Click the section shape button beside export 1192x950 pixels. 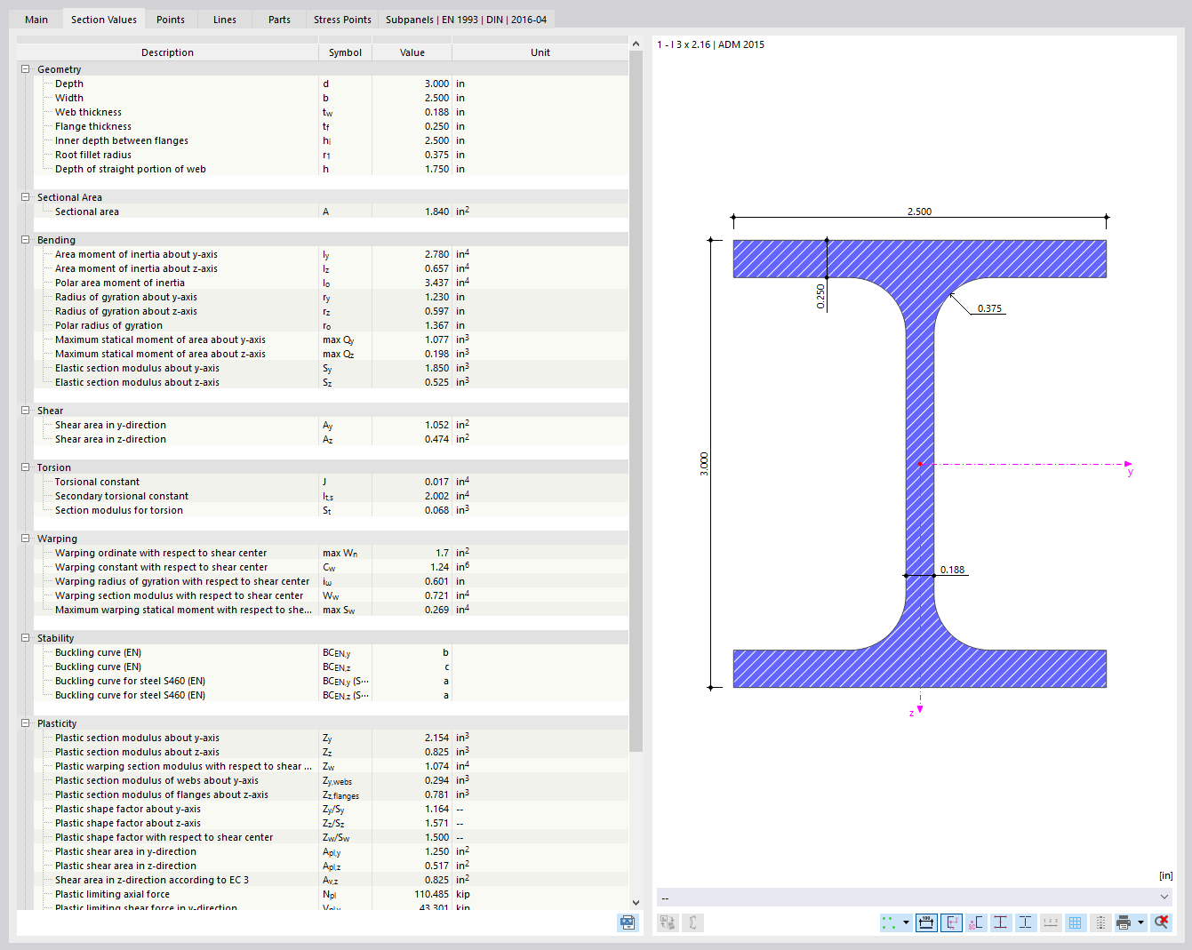click(x=692, y=922)
